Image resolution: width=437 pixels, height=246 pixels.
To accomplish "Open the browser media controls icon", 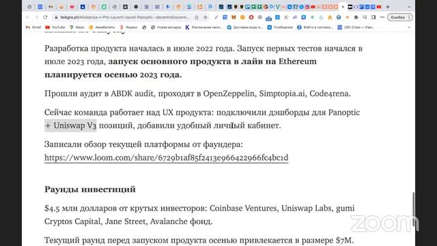I will pyautogui.click(x=365, y=17).
